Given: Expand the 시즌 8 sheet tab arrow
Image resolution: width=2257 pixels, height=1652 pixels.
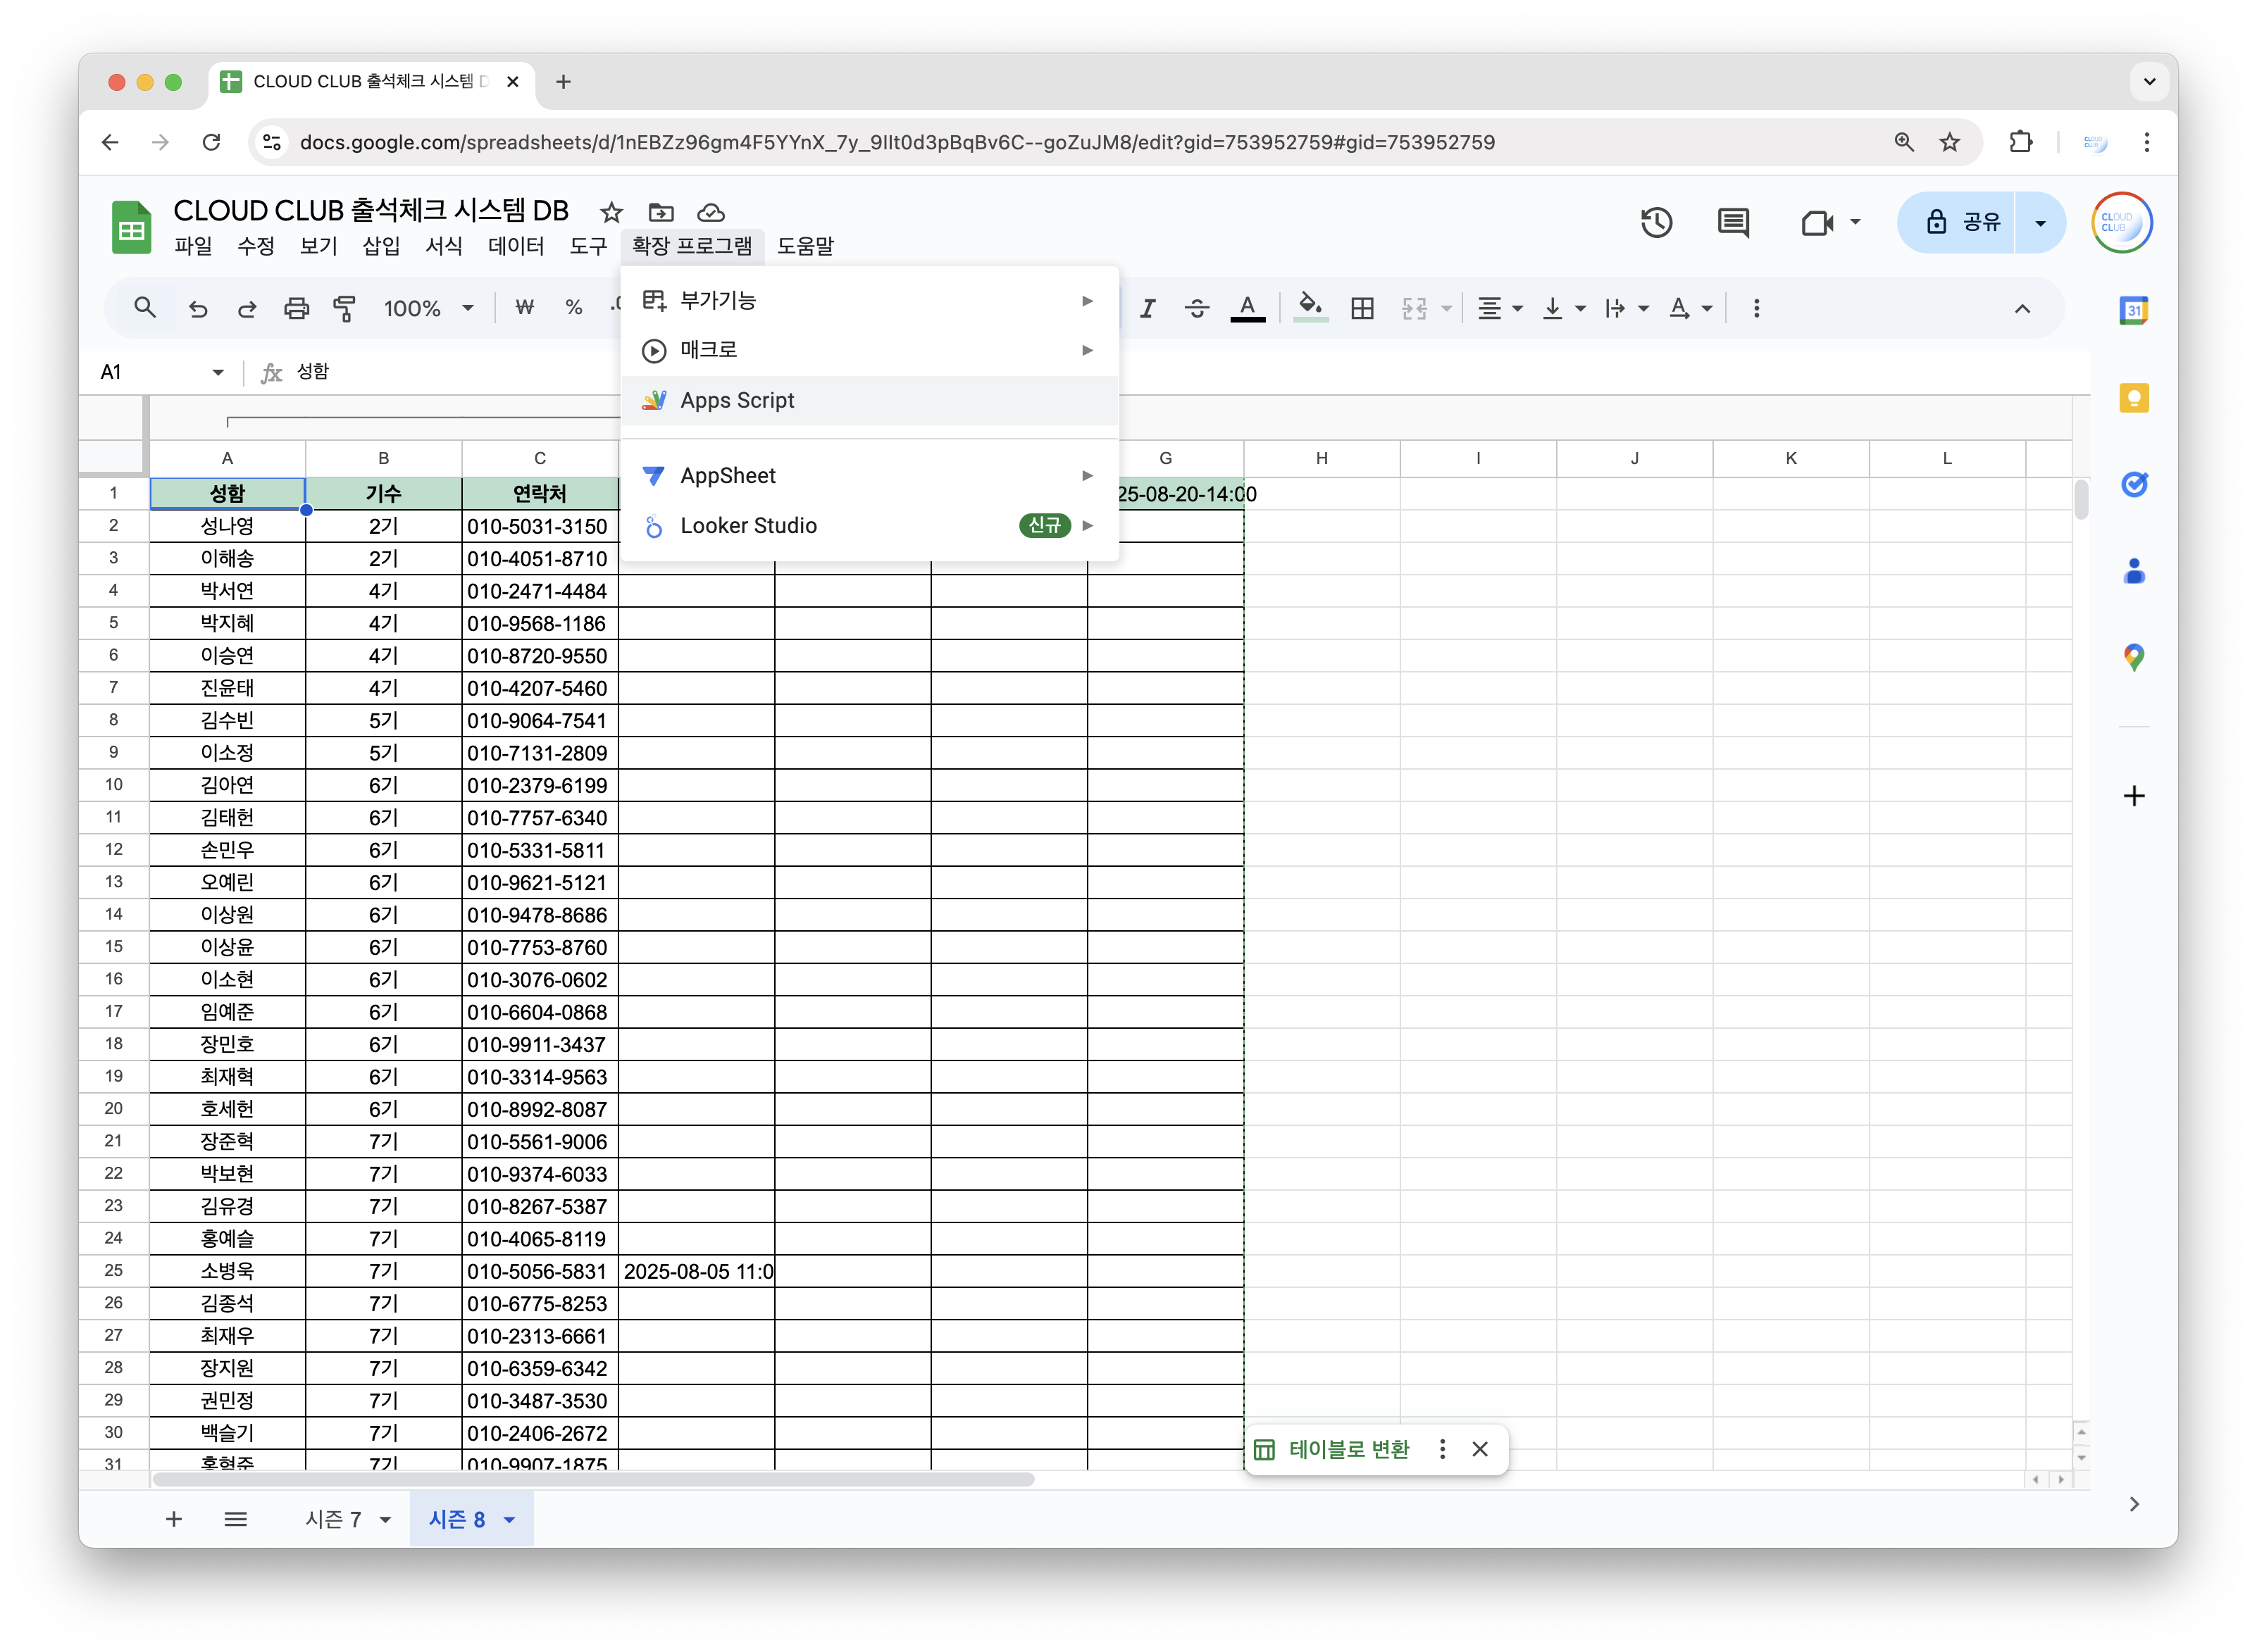Looking at the screenshot, I should [509, 1520].
